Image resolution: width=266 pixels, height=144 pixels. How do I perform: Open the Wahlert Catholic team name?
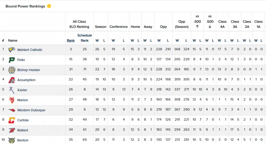pyautogui.click(x=30, y=50)
